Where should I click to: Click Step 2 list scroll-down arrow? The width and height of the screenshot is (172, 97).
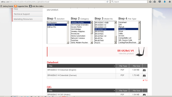click(x=91, y=43)
